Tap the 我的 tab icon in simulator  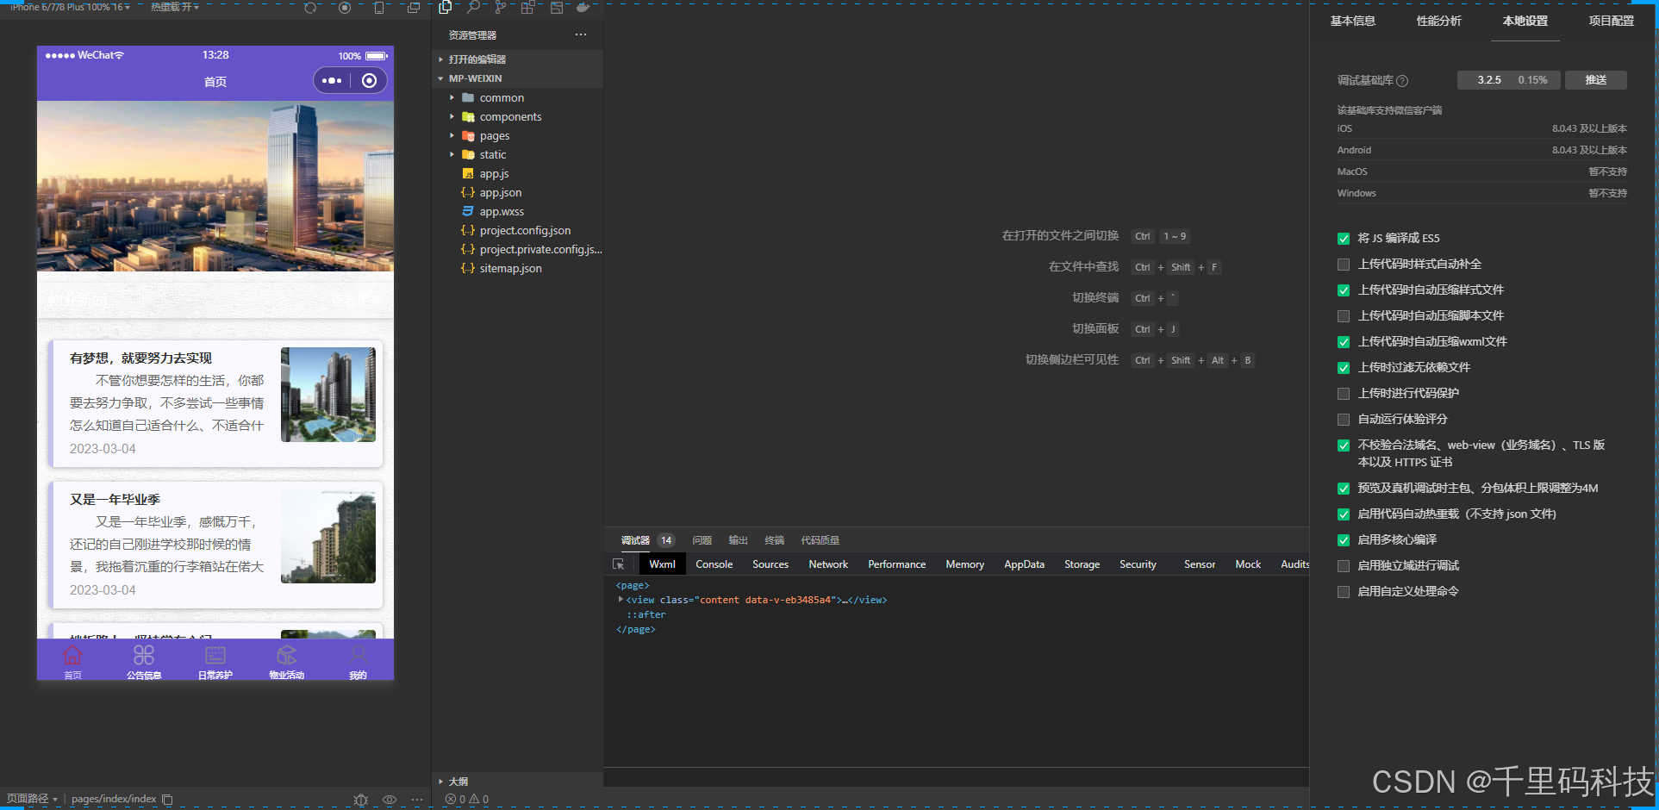coord(359,656)
